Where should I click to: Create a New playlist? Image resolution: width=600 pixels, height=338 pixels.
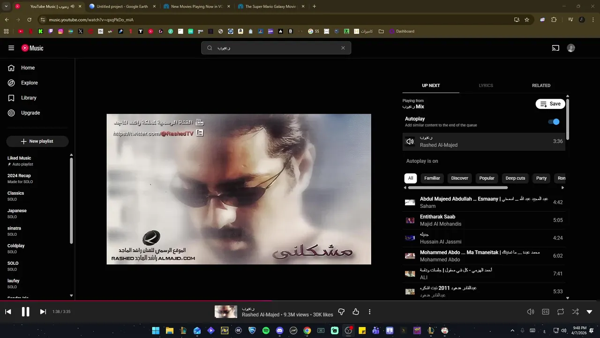pyautogui.click(x=37, y=141)
